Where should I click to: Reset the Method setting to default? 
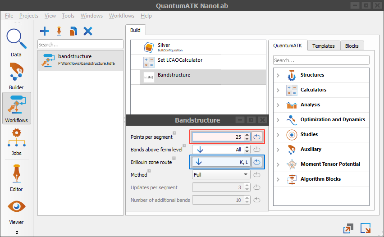pyautogui.click(x=256, y=174)
